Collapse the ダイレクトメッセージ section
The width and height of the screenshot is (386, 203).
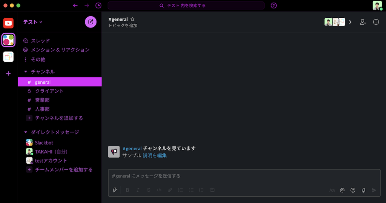(x=26, y=132)
